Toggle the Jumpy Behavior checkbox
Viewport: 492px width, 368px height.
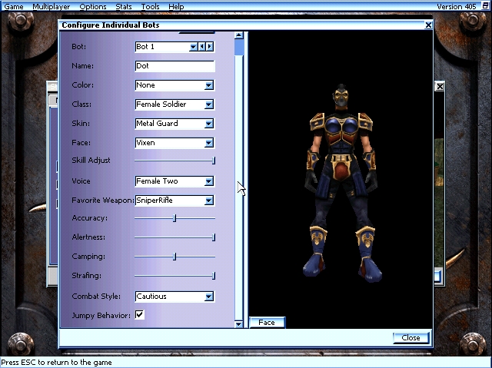(139, 315)
